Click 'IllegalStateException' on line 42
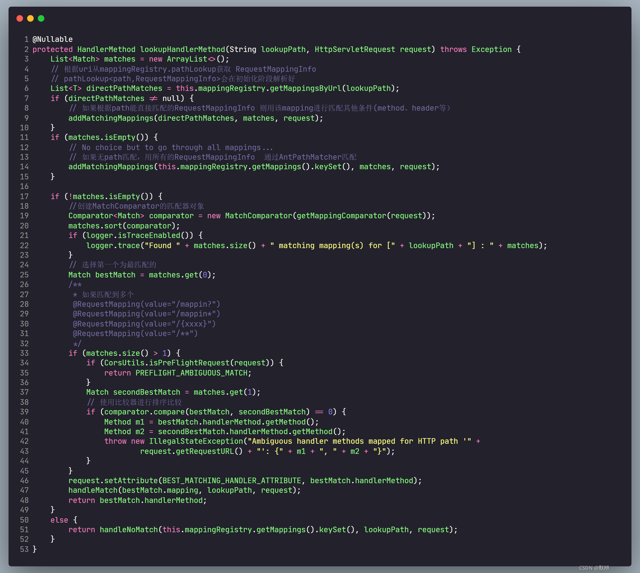The image size is (640, 573). pos(196,441)
